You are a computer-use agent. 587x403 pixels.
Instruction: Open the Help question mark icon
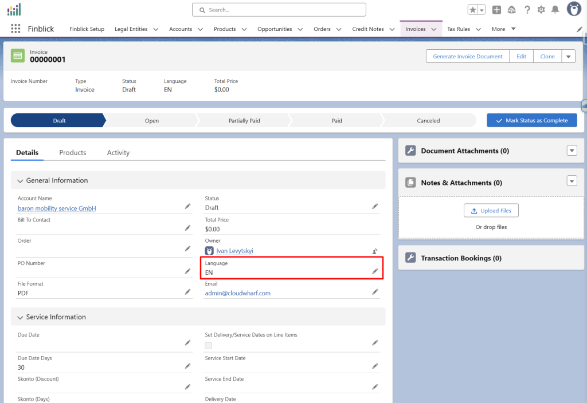[x=526, y=10]
